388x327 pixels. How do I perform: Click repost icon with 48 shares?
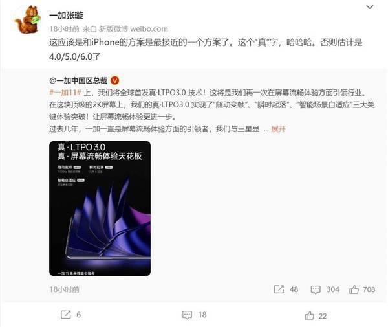point(279,289)
